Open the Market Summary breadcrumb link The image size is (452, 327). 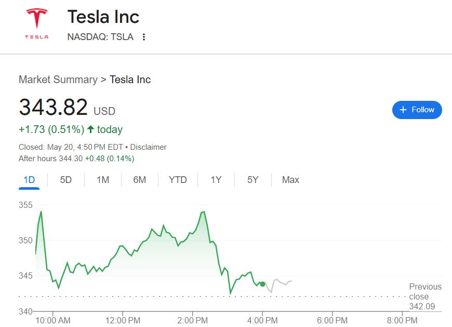coord(58,80)
